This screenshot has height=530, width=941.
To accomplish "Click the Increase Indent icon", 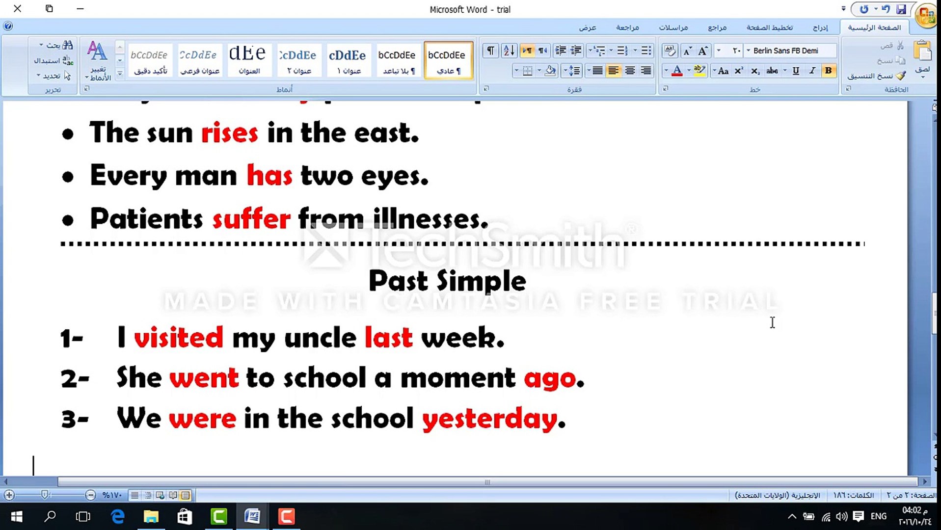I will (560, 51).
